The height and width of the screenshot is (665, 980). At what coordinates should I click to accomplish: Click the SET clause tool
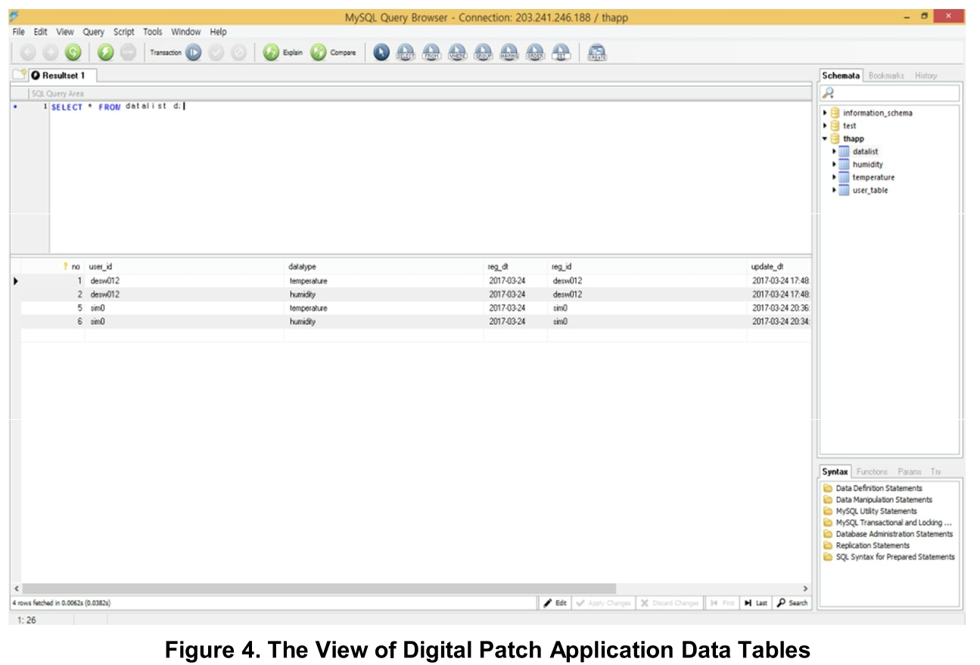[x=561, y=52]
